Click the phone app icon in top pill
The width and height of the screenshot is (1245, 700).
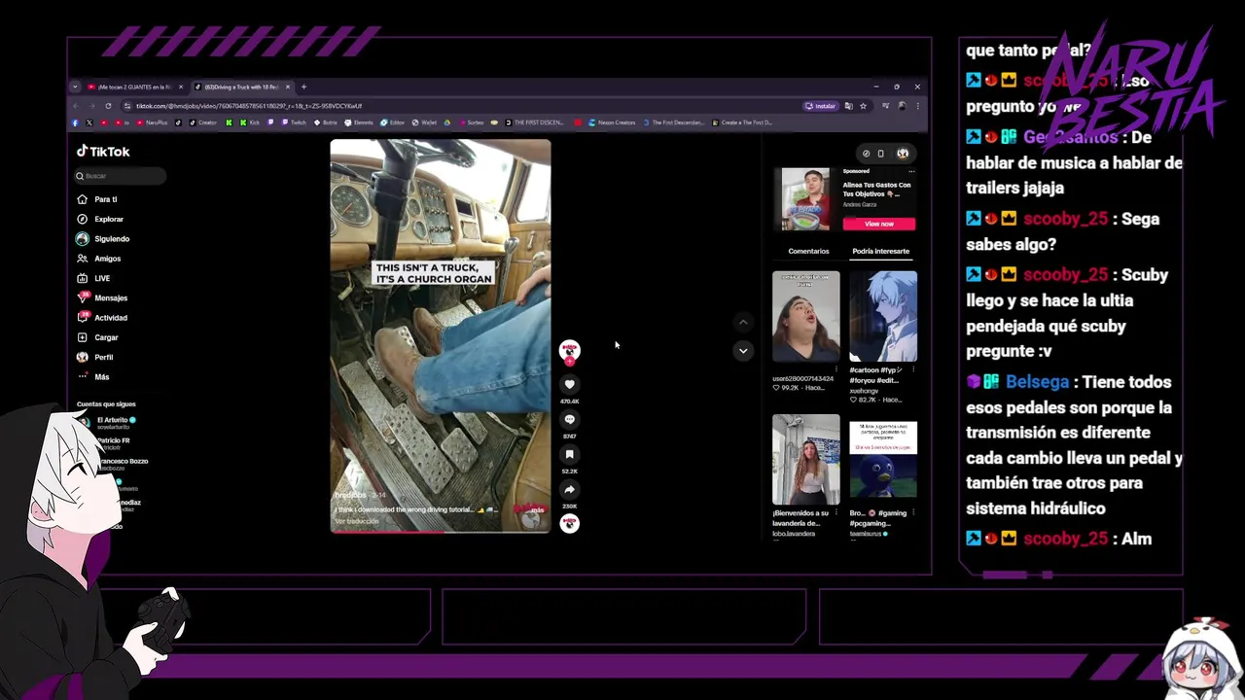[881, 154]
